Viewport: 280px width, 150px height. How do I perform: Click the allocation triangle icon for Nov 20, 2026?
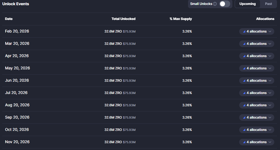(244, 142)
